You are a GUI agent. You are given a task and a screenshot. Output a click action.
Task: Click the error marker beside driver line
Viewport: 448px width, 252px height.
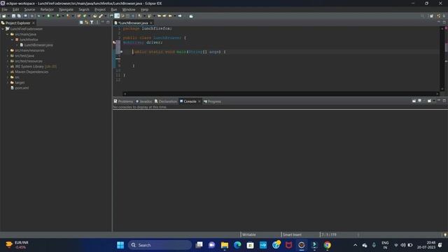click(x=114, y=42)
